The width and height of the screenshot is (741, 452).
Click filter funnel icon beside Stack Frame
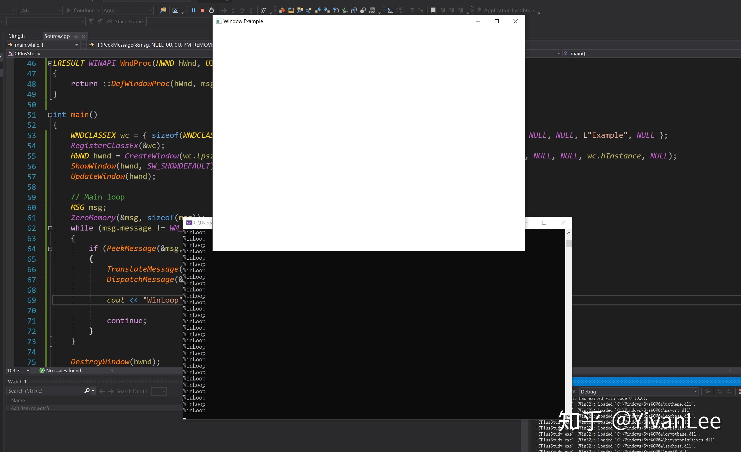pyautogui.click(x=91, y=21)
